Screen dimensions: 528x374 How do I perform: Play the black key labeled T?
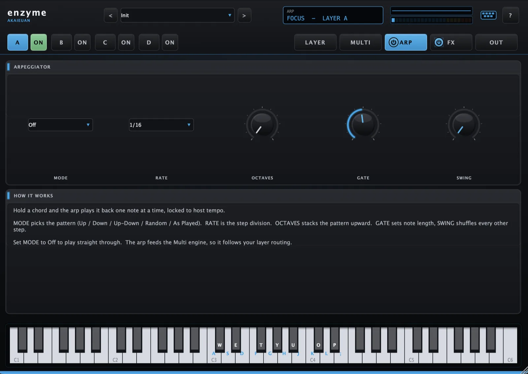click(261, 340)
